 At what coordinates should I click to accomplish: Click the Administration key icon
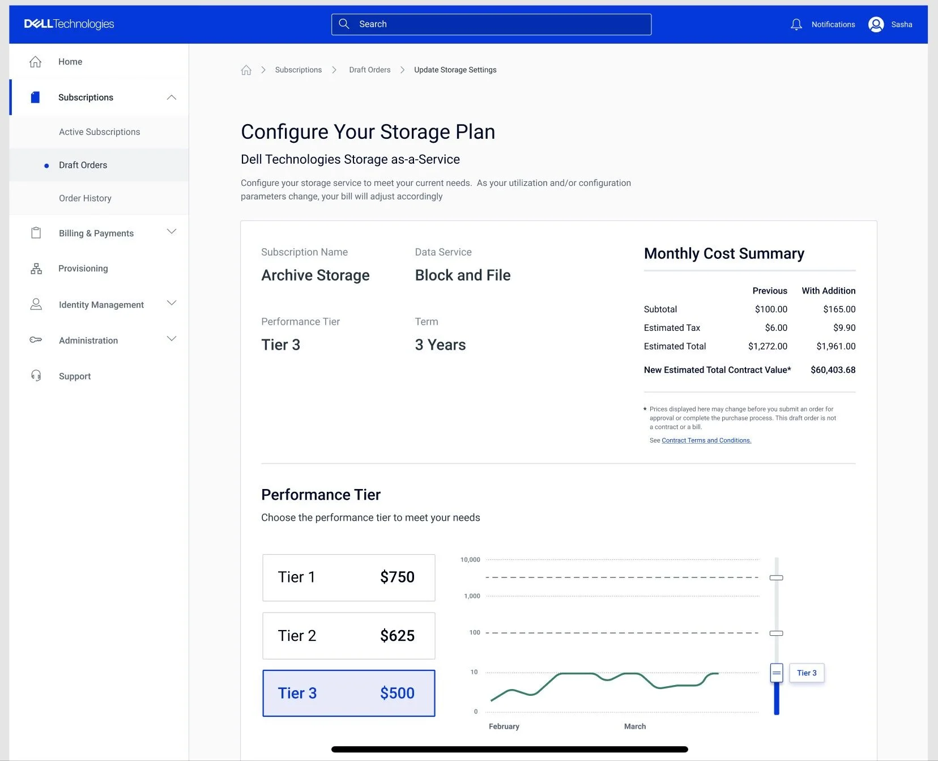[x=36, y=340]
